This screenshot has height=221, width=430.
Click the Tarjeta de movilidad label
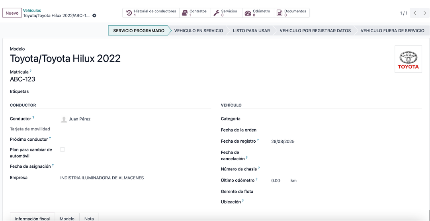(30, 129)
